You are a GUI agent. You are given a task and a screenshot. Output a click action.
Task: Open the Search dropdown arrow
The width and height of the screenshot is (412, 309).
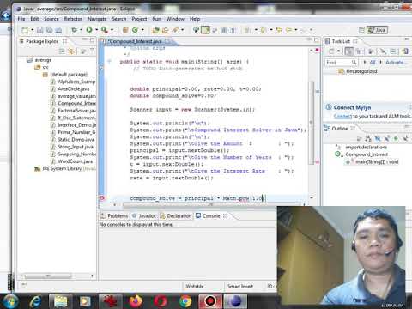182,30
